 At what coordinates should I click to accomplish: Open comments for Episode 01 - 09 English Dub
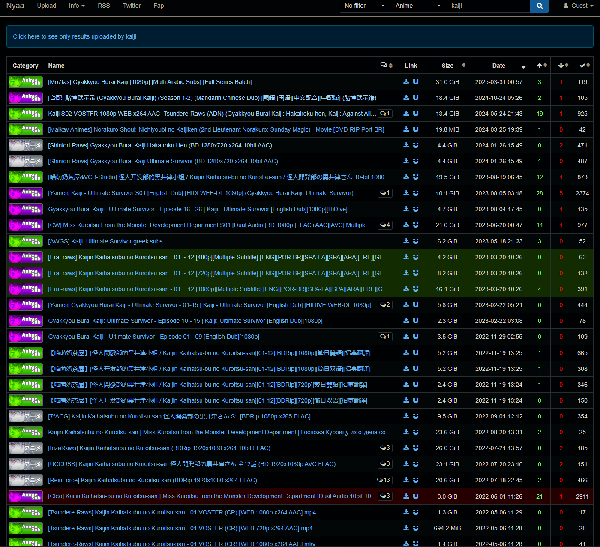pos(385,337)
